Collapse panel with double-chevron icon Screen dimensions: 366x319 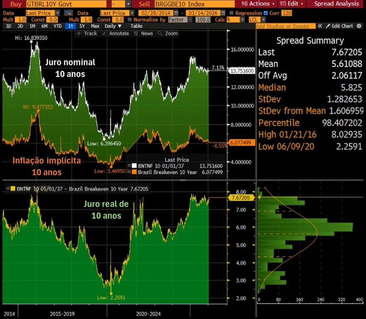pos(320,26)
